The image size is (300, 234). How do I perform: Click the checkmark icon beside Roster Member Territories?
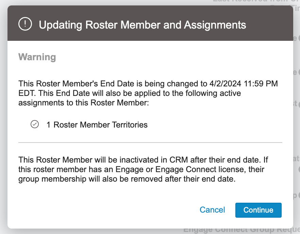34,124
